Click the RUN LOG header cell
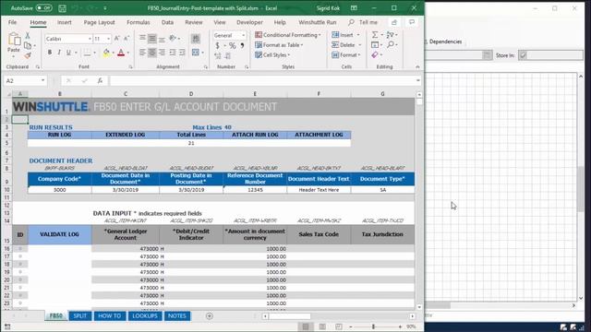Screen dimensions: 591x332 (x=59, y=135)
